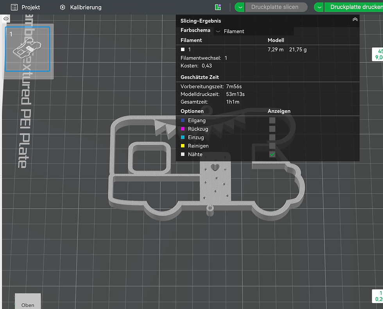Click filament weight 21,75 g
This screenshot has height=309, width=383.
(x=298, y=50)
